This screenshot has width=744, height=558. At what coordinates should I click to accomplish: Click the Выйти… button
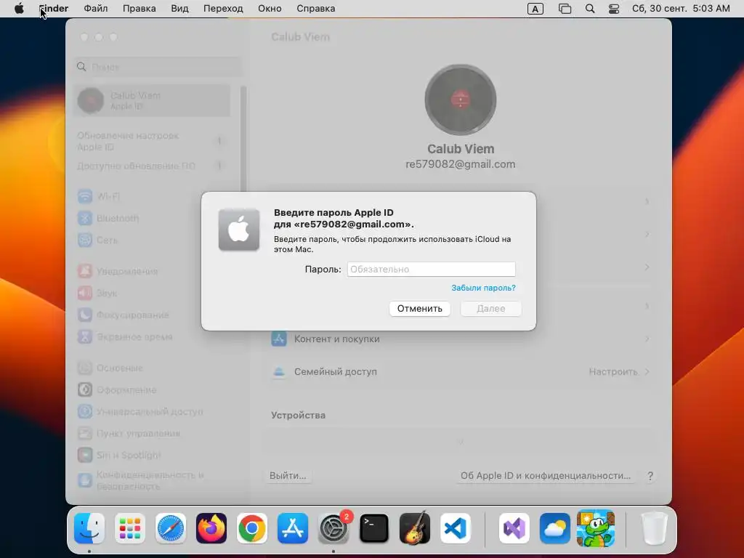tap(288, 475)
